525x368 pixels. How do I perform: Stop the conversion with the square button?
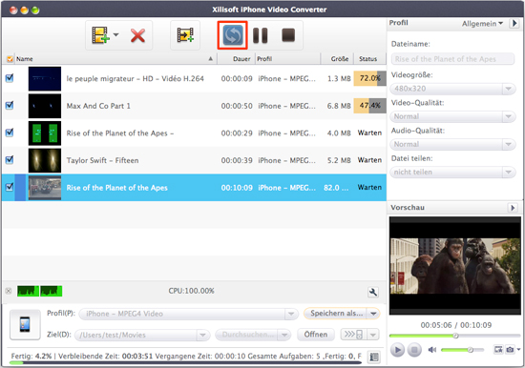pos(288,35)
